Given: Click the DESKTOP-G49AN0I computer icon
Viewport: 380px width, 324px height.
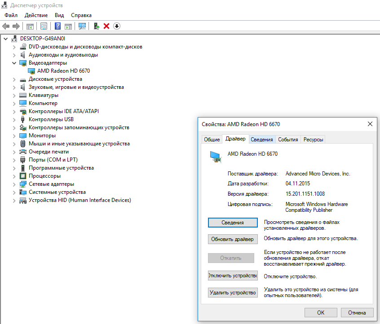Looking at the screenshot, I should 14,39.
